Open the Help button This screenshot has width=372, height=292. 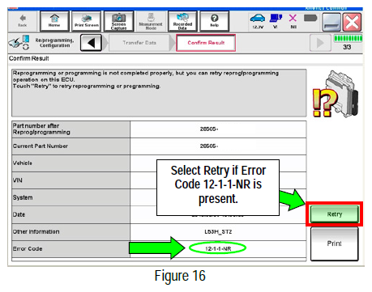coord(214,21)
